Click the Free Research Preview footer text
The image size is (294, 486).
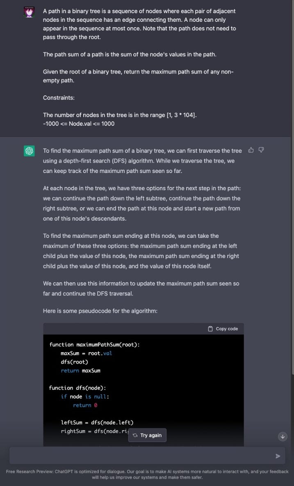(147, 474)
